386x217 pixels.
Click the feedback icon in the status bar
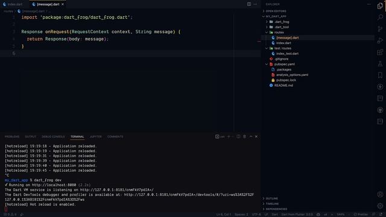click(374, 215)
